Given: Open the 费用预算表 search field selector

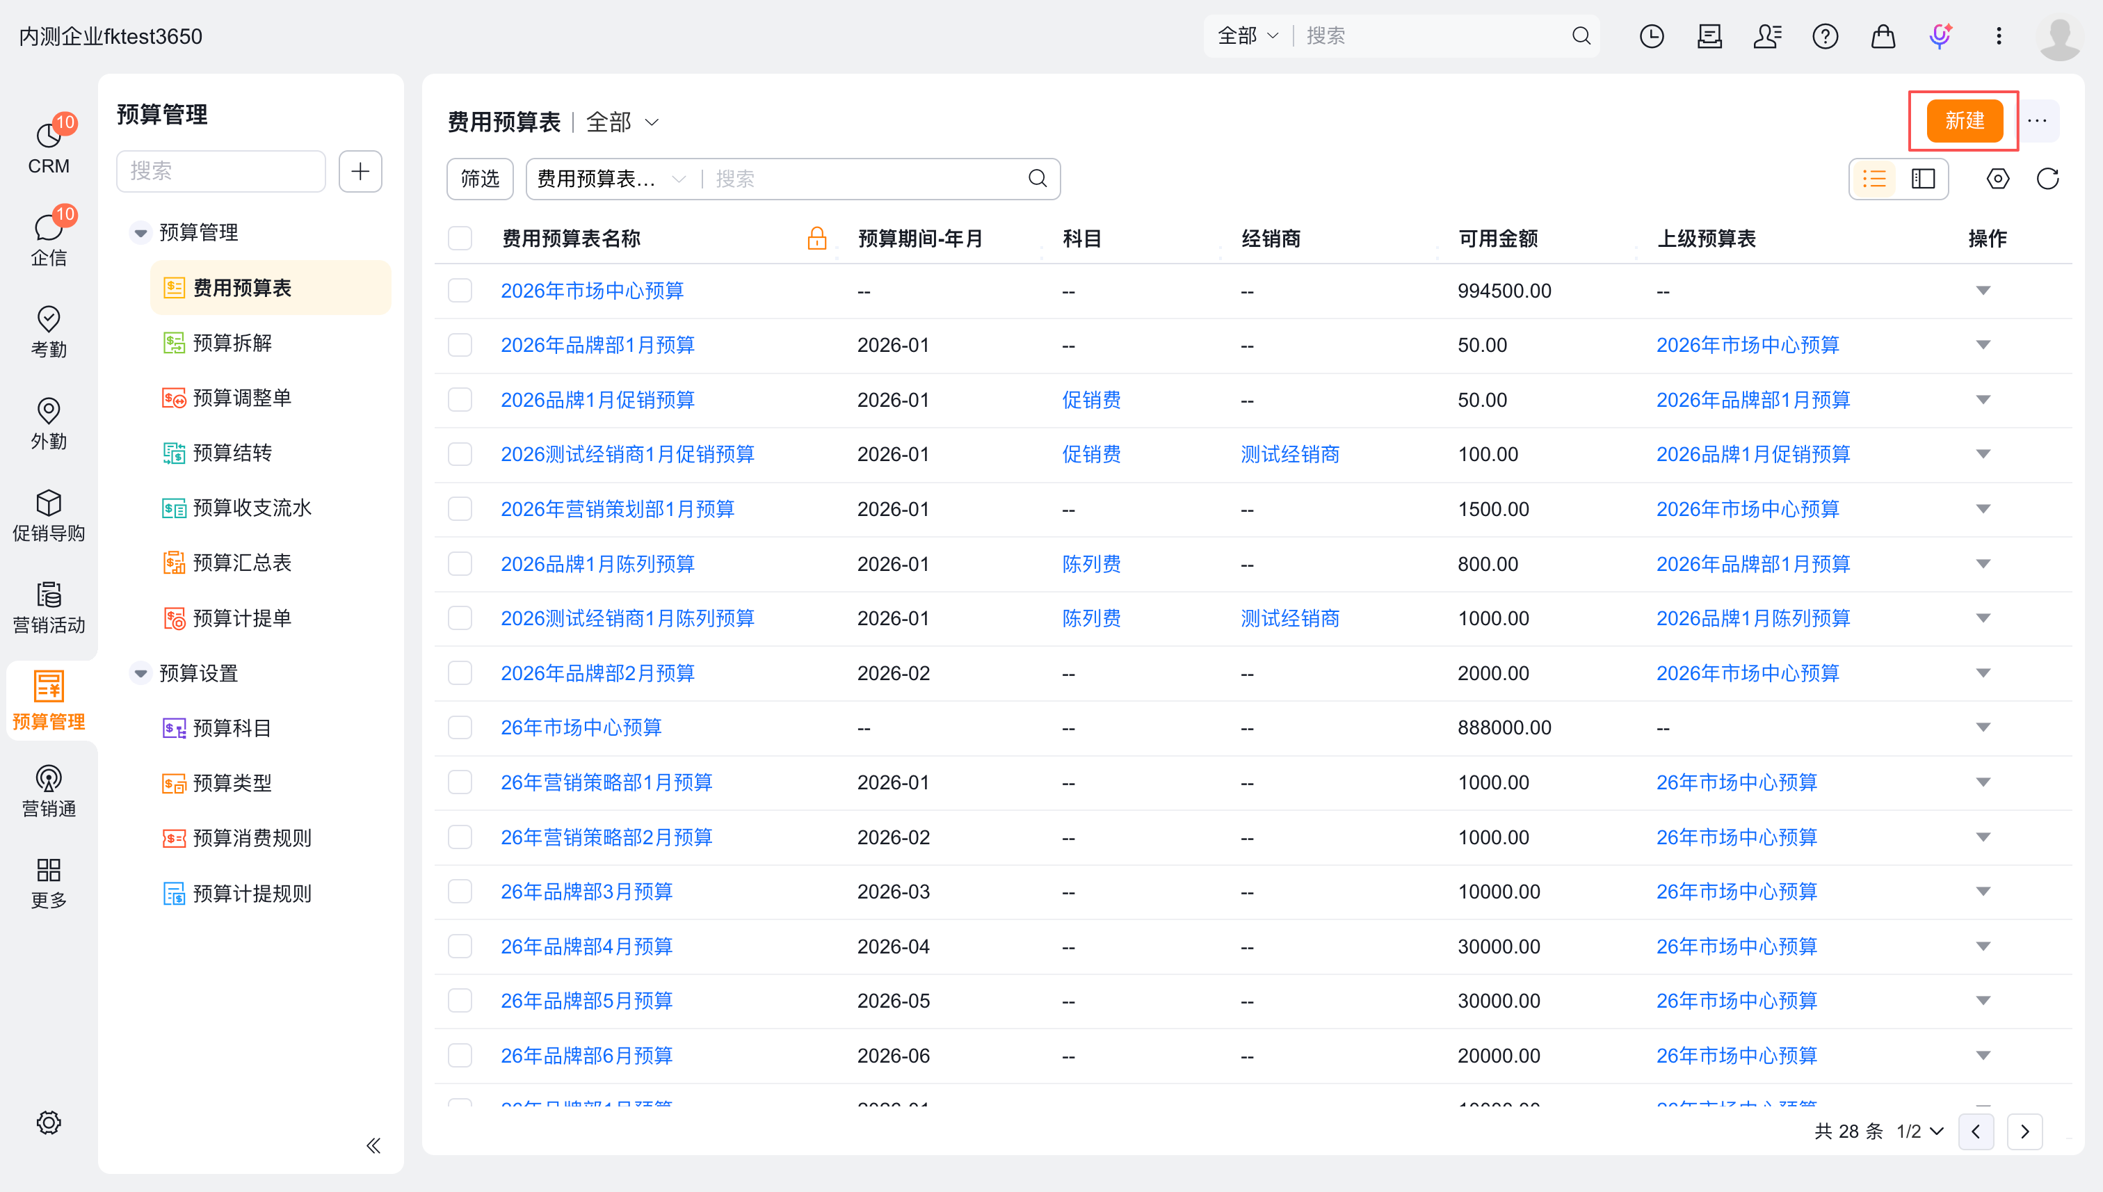Looking at the screenshot, I should (x=611, y=179).
